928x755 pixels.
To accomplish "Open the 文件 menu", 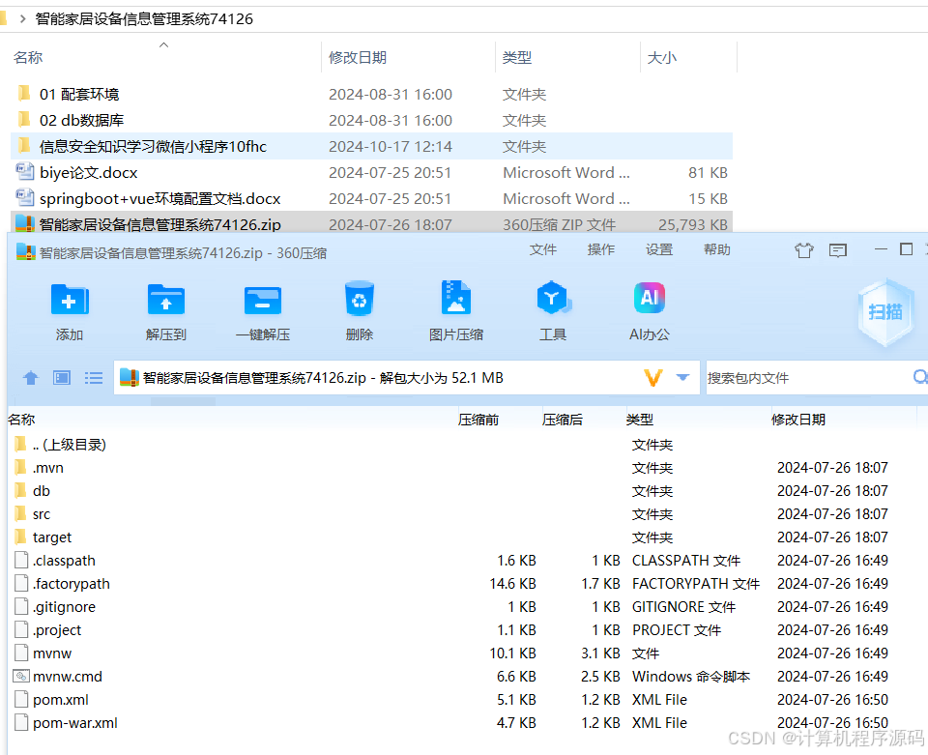I will tap(543, 248).
